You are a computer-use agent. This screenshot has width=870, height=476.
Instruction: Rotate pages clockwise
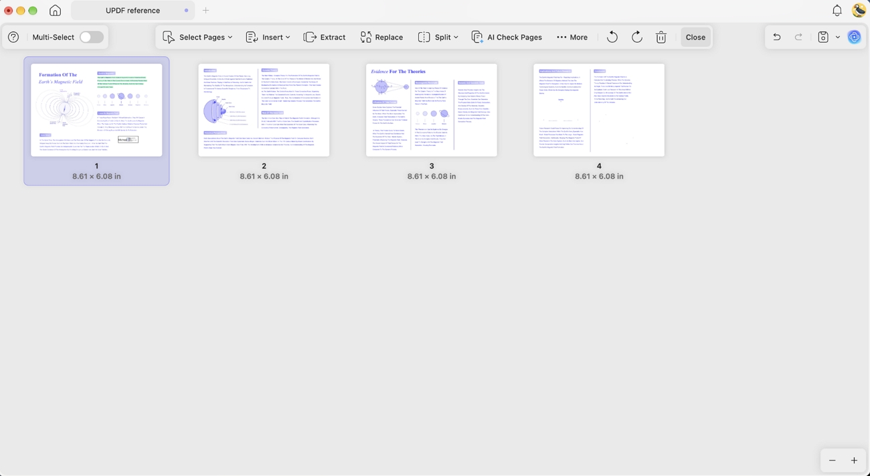pyautogui.click(x=637, y=37)
